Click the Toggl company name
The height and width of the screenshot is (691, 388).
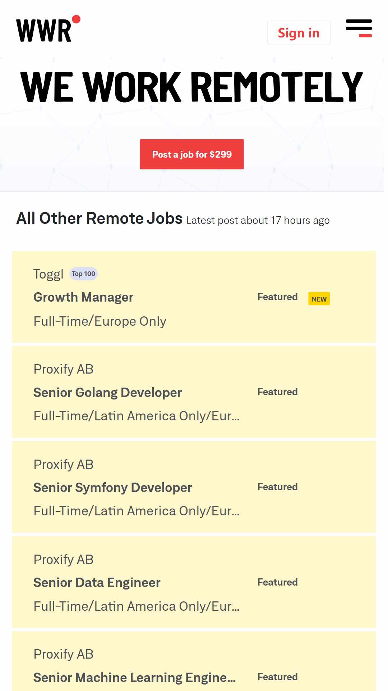point(48,274)
